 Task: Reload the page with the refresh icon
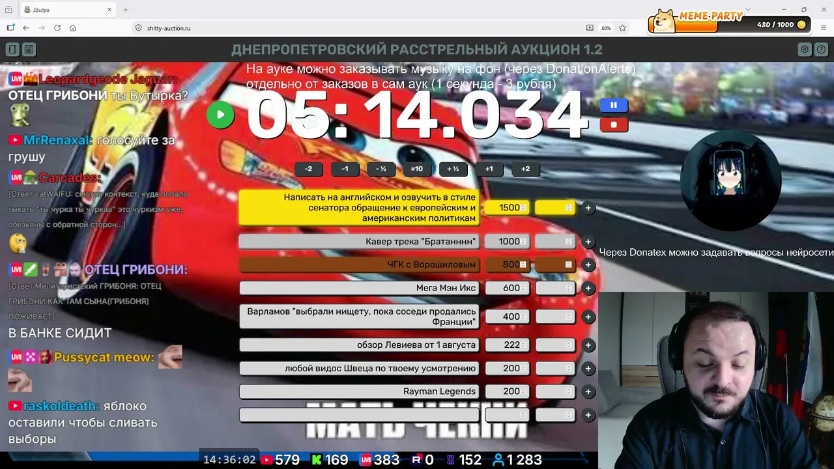click(57, 28)
